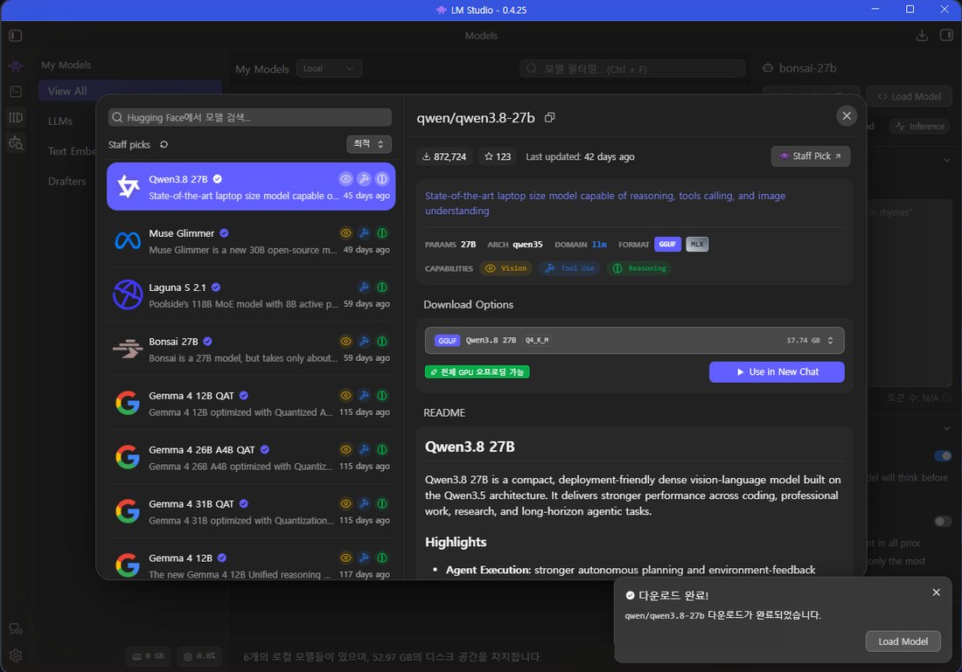Open the Discover search icon in left rail

[16, 142]
